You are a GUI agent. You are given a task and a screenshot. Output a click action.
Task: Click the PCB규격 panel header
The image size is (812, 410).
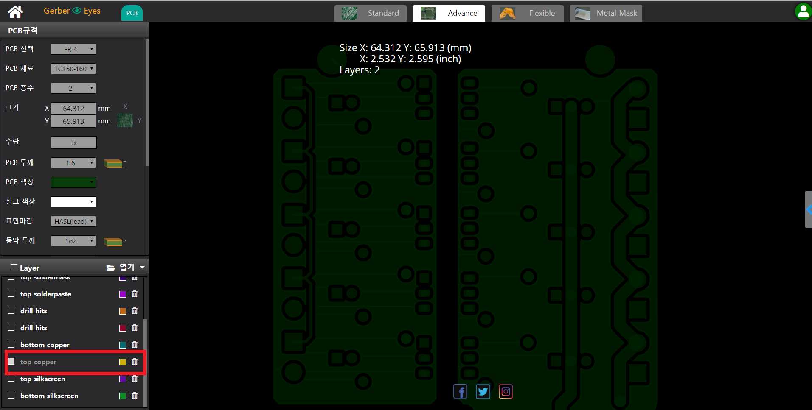click(x=74, y=31)
